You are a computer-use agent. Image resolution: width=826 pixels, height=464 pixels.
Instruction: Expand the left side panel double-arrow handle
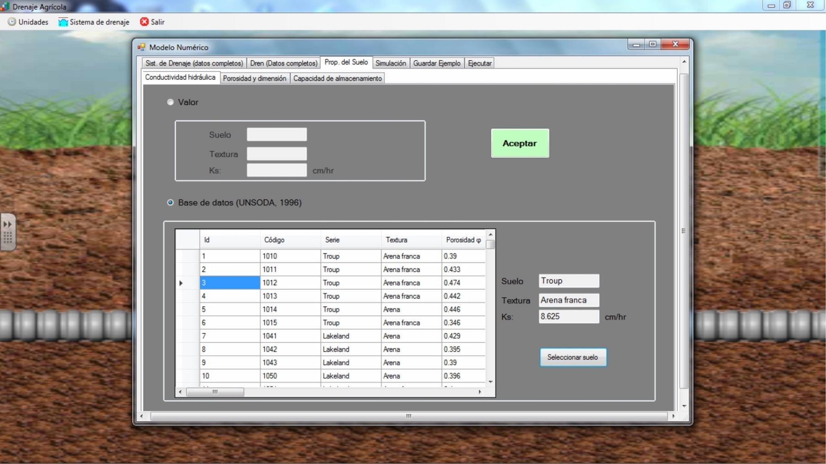coord(8,224)
